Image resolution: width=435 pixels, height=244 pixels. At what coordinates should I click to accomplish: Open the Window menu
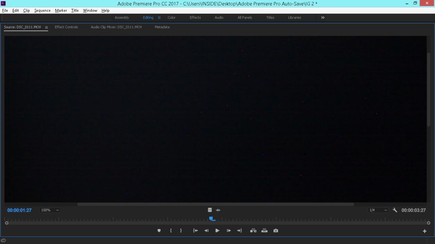pyautogui.click(x=90, y=11)
